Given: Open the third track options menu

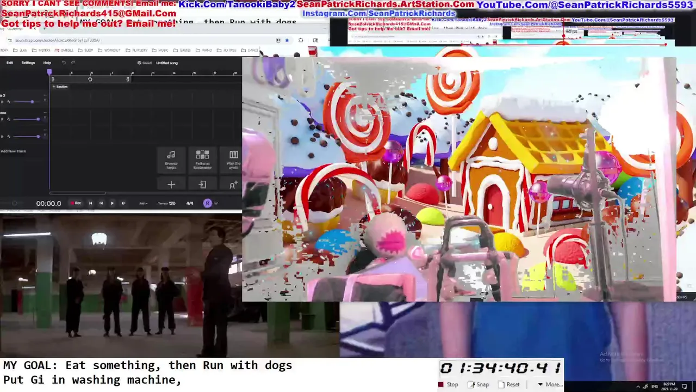Looking at the screenshot, I should coord(45,130).
